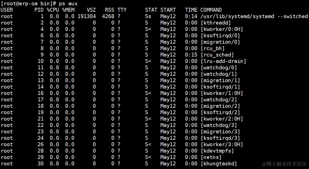309x169 pixels.
Task: Click the [migration/1] process name
Action: tap(220, 80)
